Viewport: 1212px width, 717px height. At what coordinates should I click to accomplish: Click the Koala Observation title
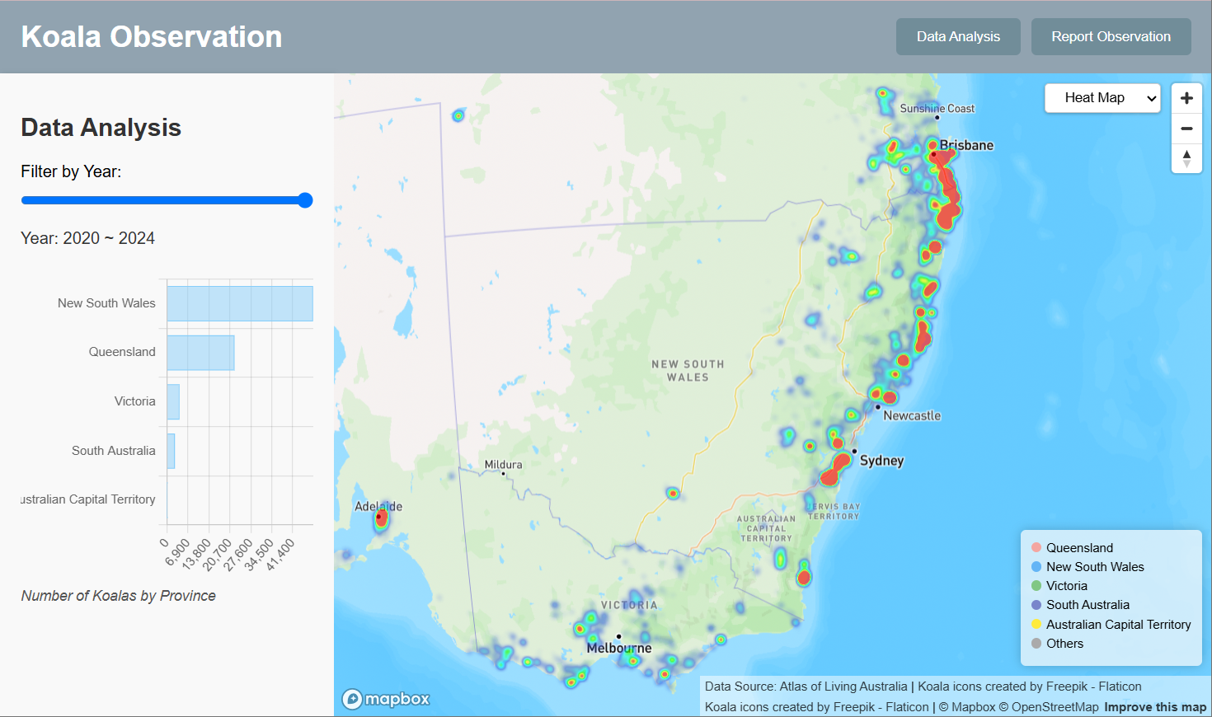click(x=152, y=36)
